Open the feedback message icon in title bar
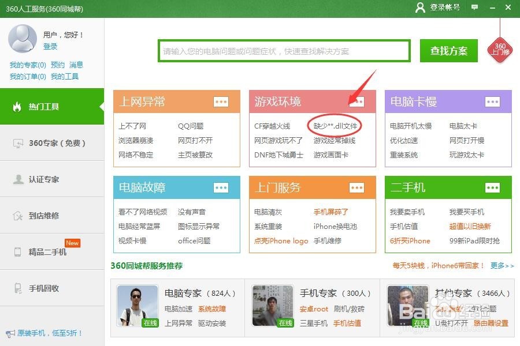Image resolution: width=520 pixels, height=346 pixels. point(474,7)
